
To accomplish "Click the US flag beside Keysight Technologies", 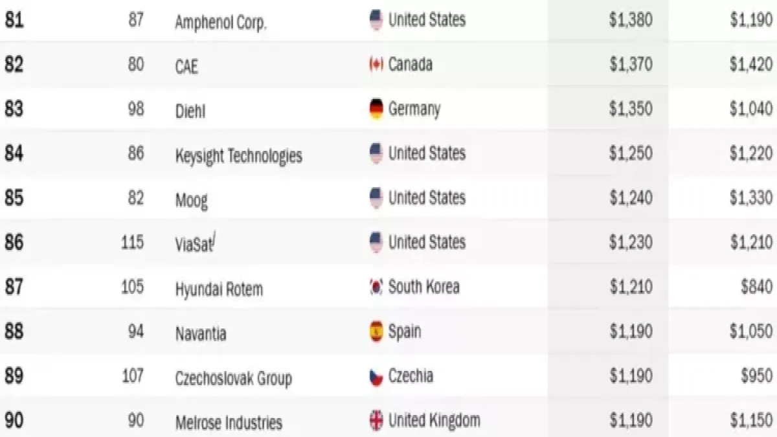I will coord(376,153).
